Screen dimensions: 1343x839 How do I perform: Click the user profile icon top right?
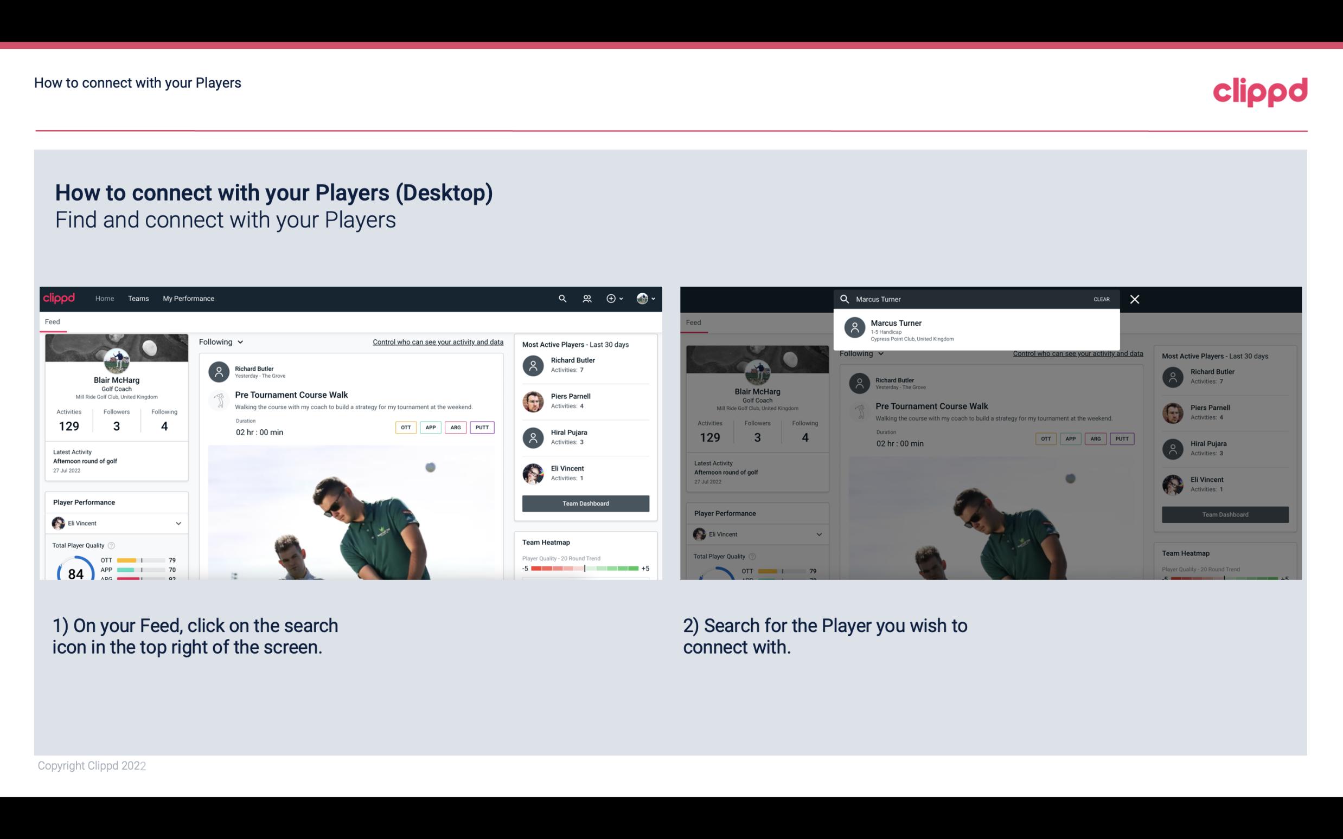[643, 299]
